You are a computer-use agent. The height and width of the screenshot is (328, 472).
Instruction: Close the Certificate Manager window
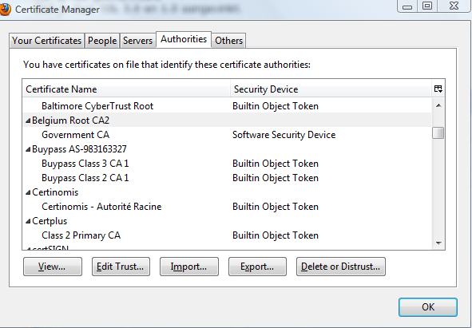pyautogui.click(x=454, y=6)
